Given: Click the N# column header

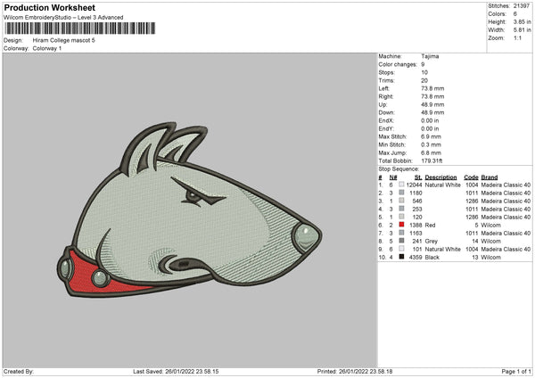Looking at the screenshot, I should coord(393,177).
